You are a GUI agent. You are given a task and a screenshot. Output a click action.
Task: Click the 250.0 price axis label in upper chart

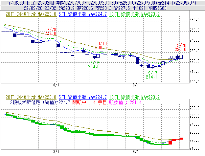pos(194,30)
